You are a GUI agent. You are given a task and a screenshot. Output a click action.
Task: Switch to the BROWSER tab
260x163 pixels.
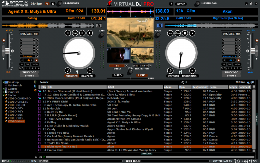[x=71, y=76]
